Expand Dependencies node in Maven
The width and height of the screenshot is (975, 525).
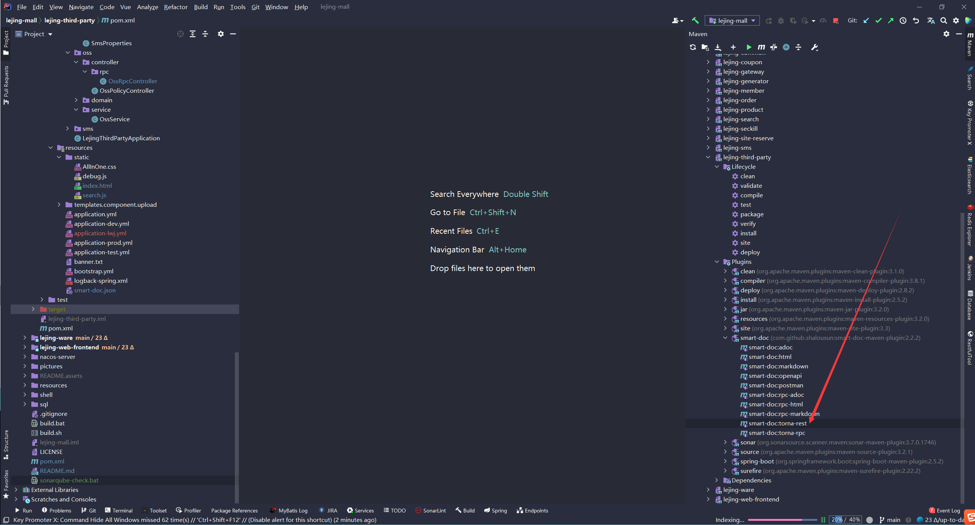717,480
